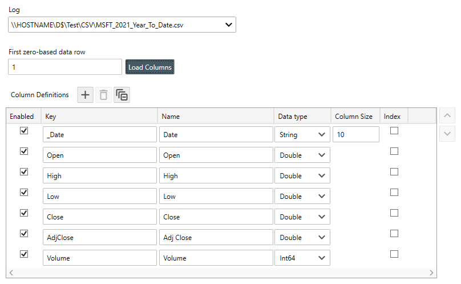Edit the Volume name field
The width and height of the screenshot is (461, 284).
pyautogui.click(x=216, y=258)
